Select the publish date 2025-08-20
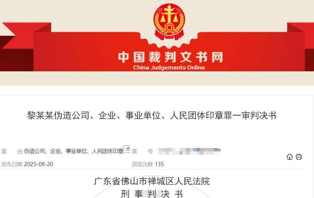314x198 pixels. point(39,164)
